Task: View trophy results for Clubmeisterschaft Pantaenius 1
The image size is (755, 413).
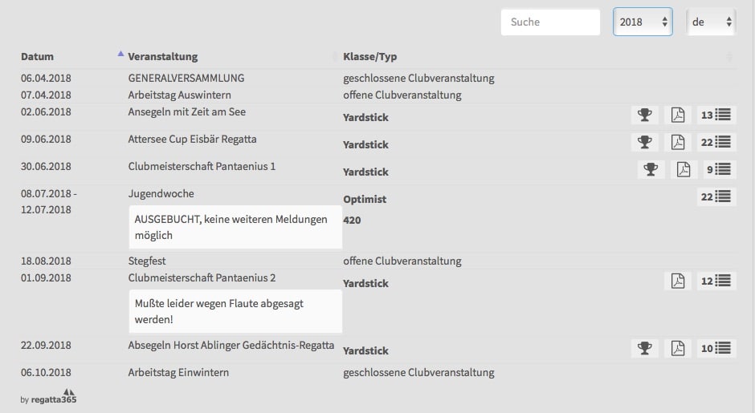Action: coord(651,169)
